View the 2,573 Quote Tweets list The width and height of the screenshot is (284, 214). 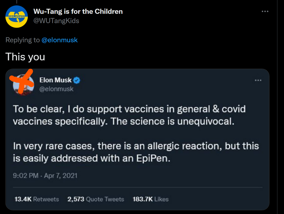click(96, 199)
